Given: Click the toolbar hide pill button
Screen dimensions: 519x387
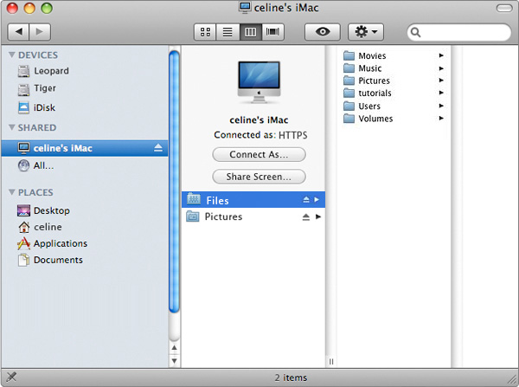Looking at the screenshot, I should tap(504, 8).
